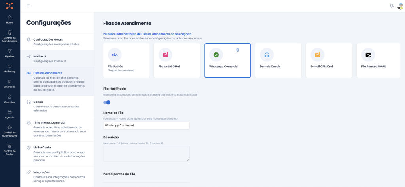
Task: Disable the Fila Habilitada toggle
Action: pos(107,102)
